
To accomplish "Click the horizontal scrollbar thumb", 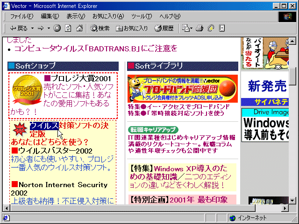I will (133, 208).
